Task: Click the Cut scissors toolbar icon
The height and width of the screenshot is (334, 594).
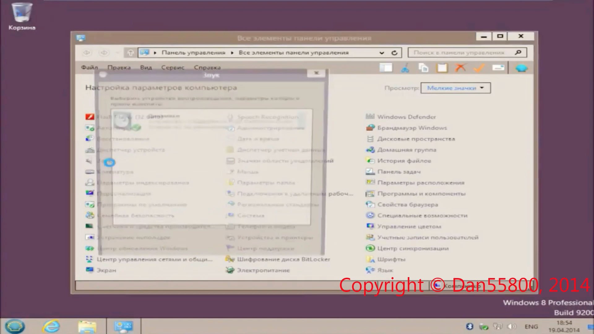Action: [405, 68]
